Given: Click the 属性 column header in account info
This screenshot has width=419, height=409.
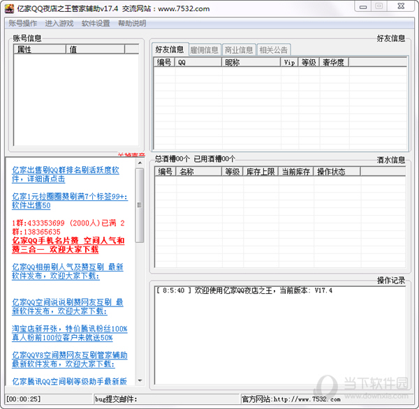Looking at the screenshot, I should (40, 49).
